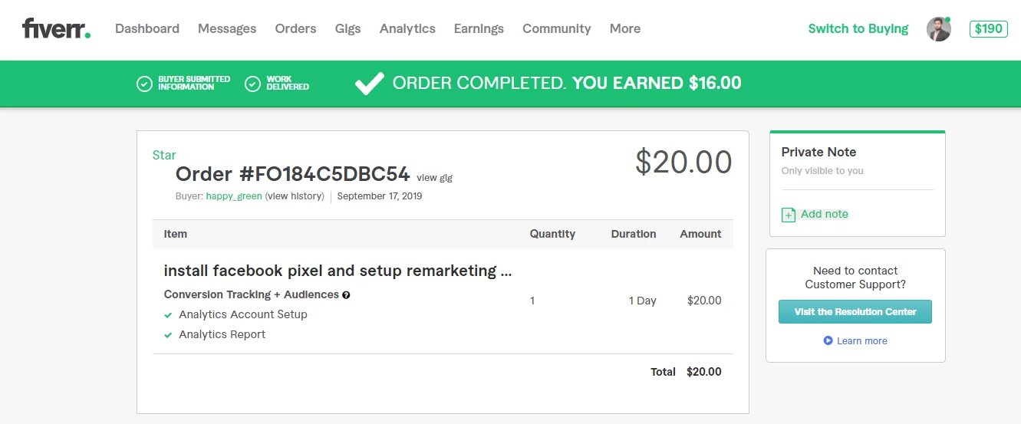Click the Learn more play icon

pyautogui.click(x=828, y=340)
